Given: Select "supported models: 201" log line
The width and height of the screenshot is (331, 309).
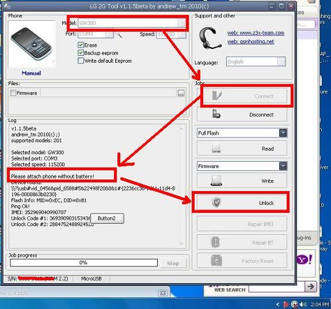Looking at the screenshot, I should tap(36, 140).
